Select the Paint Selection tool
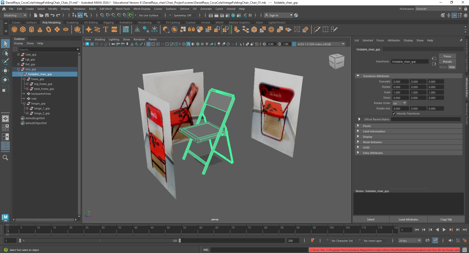The image size is (469, 253). tap(6, 62)
